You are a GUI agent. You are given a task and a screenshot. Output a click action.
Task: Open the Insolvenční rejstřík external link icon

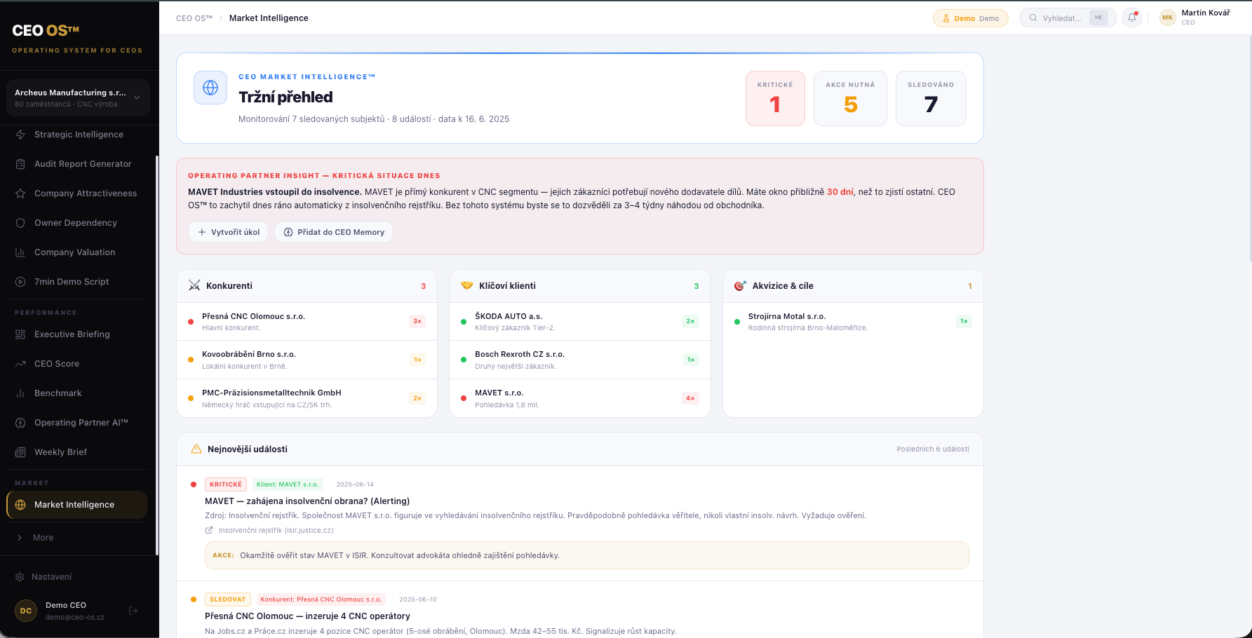pos(208,531)
